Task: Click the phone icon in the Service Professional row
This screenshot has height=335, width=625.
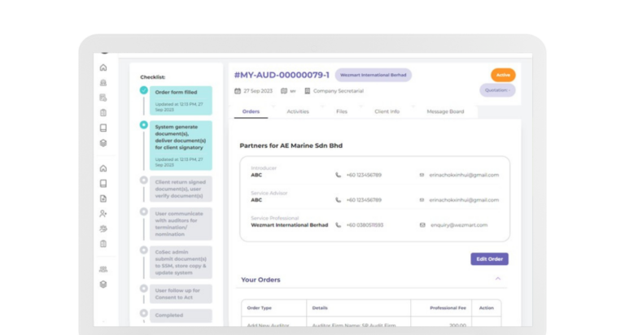Action: 338,225
